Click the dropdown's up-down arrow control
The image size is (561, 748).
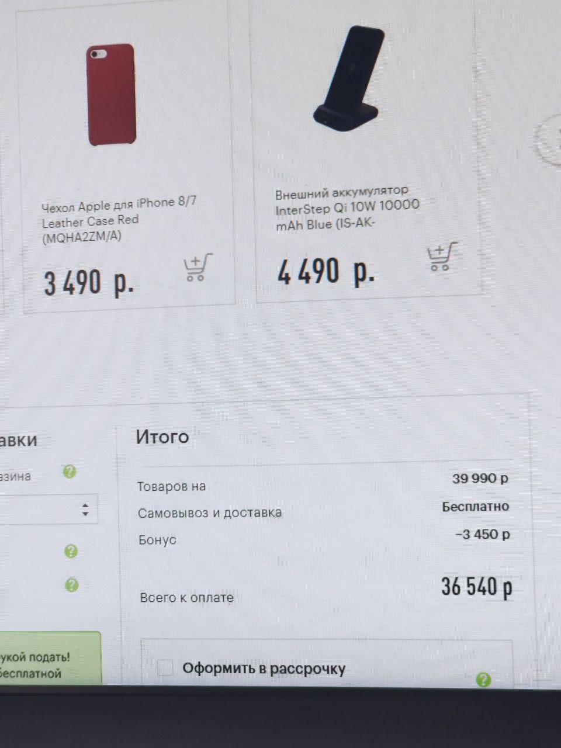85,510
